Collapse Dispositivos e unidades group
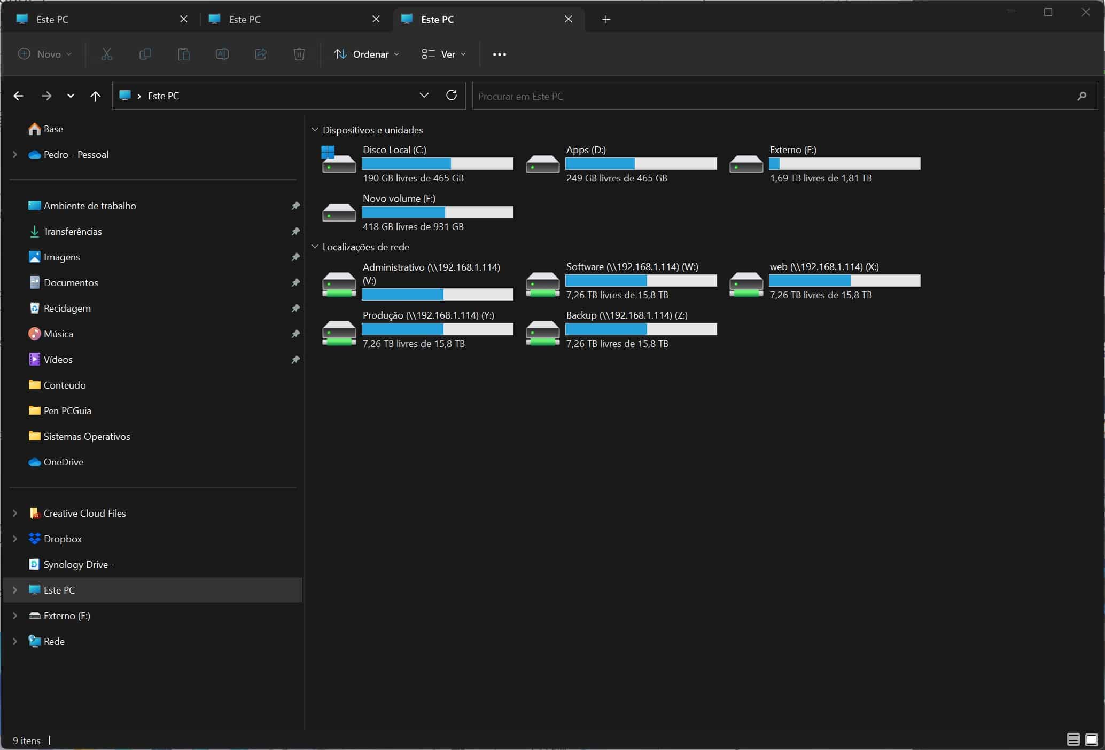This screenshot has height=750, width=1105. [x=315, y=130]
